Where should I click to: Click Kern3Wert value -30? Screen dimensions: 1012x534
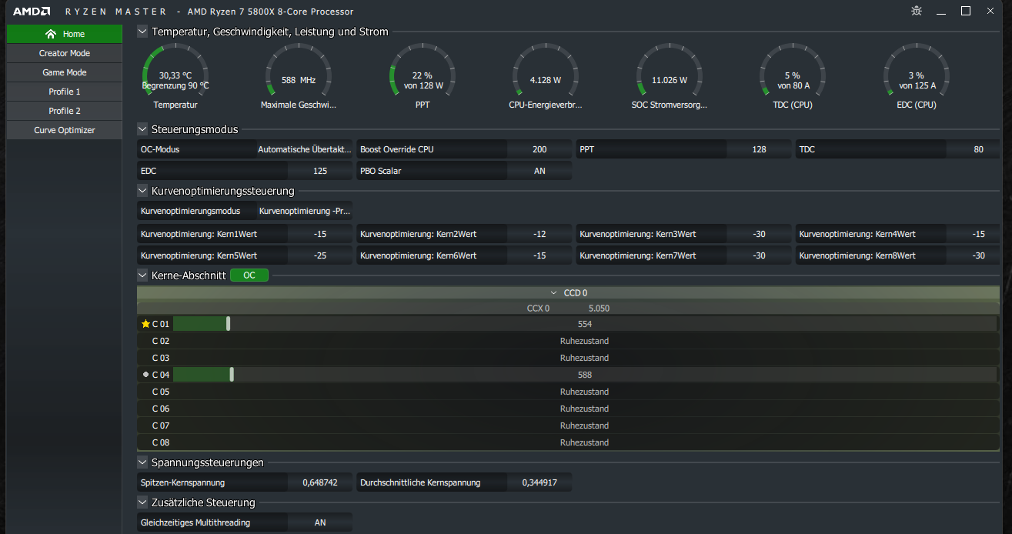759,234
